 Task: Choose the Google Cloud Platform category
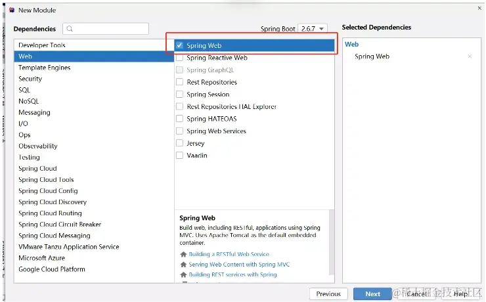coord(94,269)
